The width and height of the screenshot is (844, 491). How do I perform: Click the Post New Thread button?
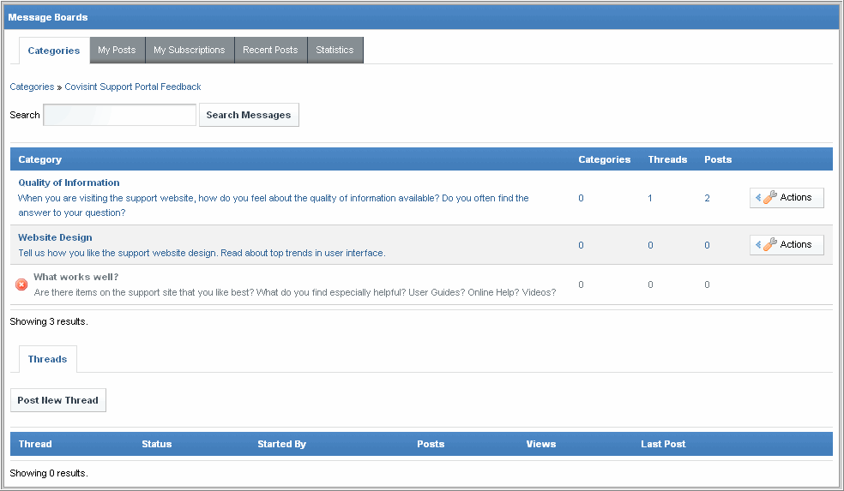[57, 400]
